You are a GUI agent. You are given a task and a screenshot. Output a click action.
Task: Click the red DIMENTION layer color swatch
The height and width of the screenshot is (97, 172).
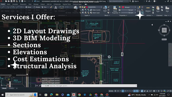[87, 7]
